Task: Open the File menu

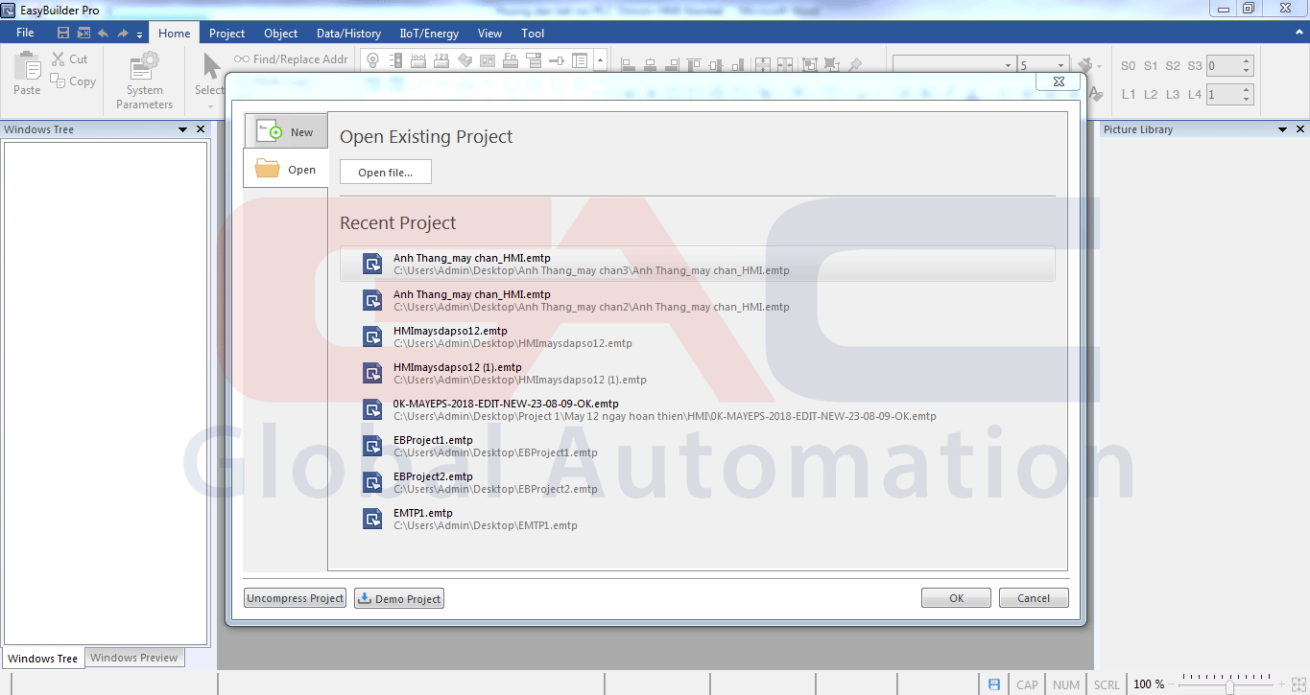Action: pyautogui.click(x=25, y=33)
